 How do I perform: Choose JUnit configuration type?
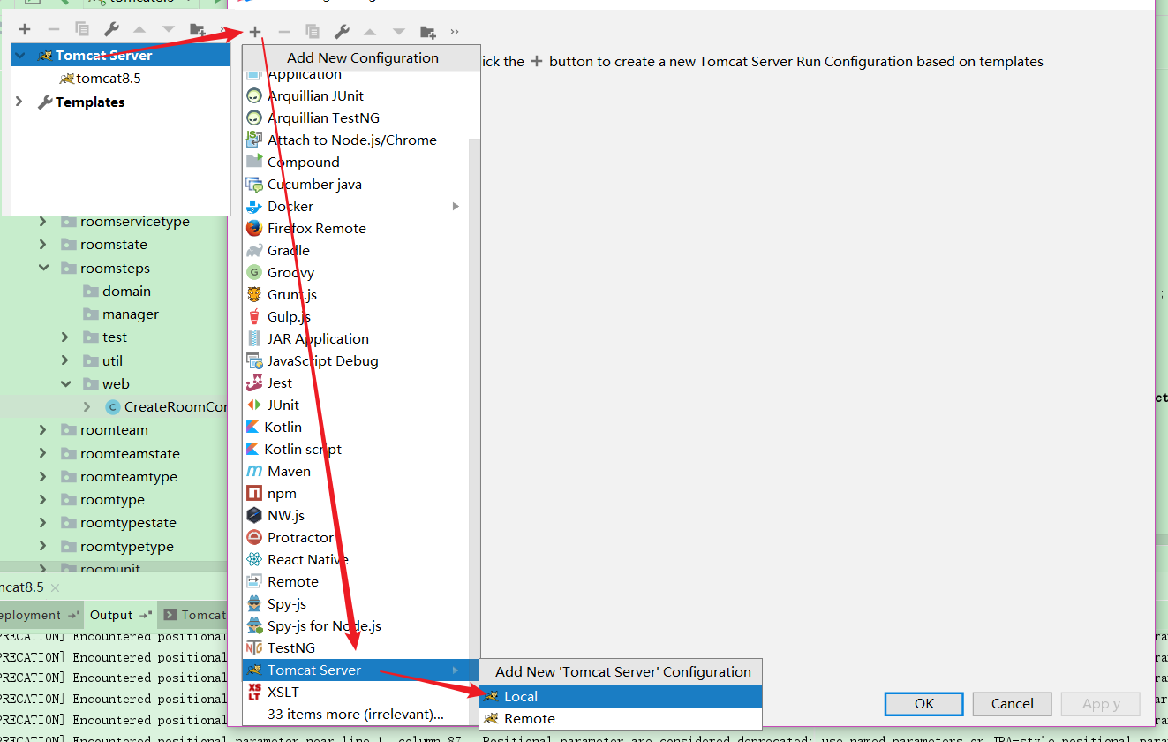point(355,405)
